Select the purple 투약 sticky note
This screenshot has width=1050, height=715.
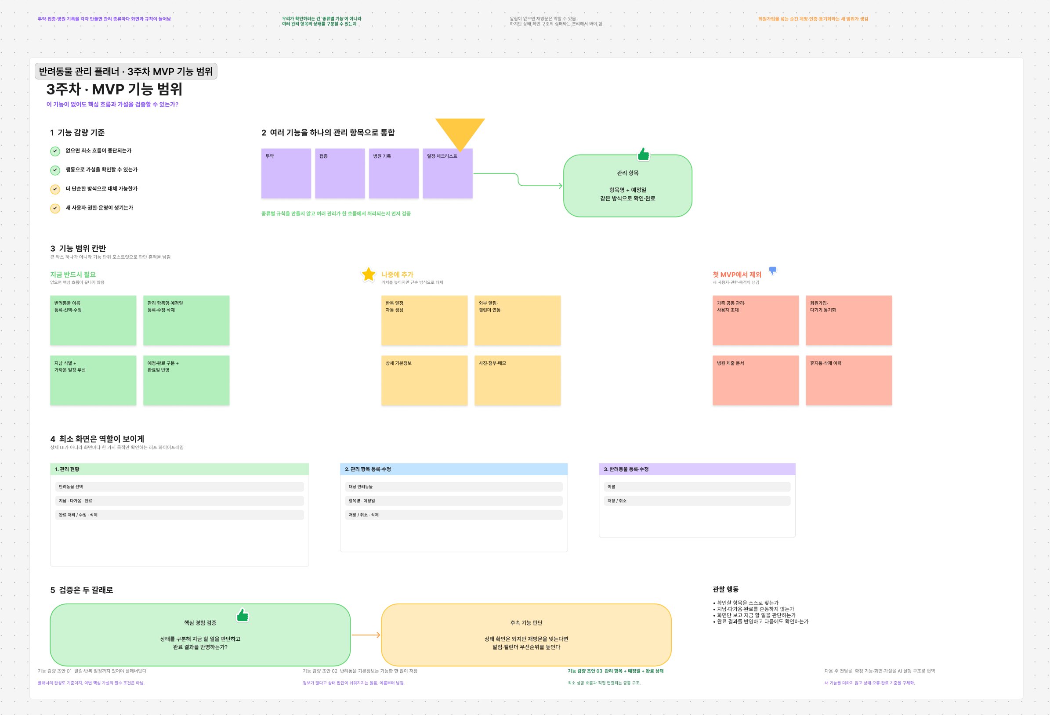[286, 173]
